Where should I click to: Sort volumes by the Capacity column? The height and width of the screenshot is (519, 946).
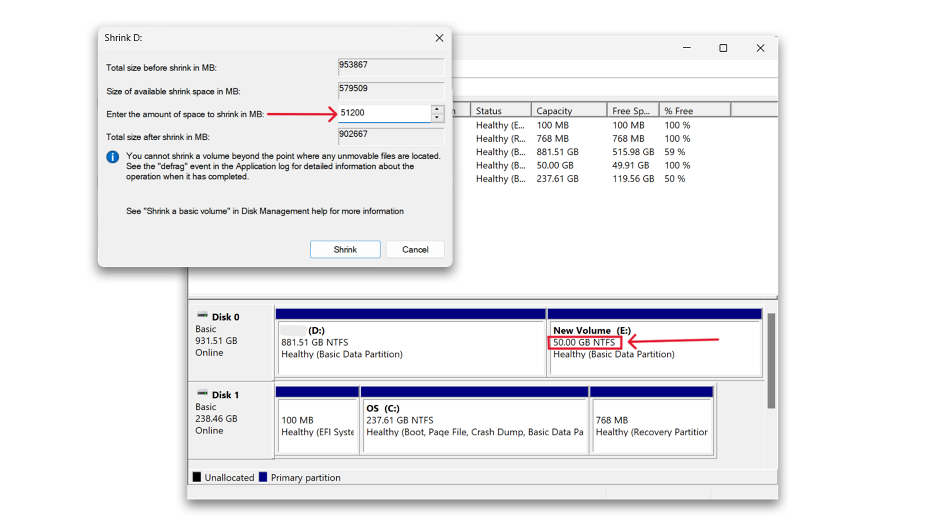[x=554, y=110]
